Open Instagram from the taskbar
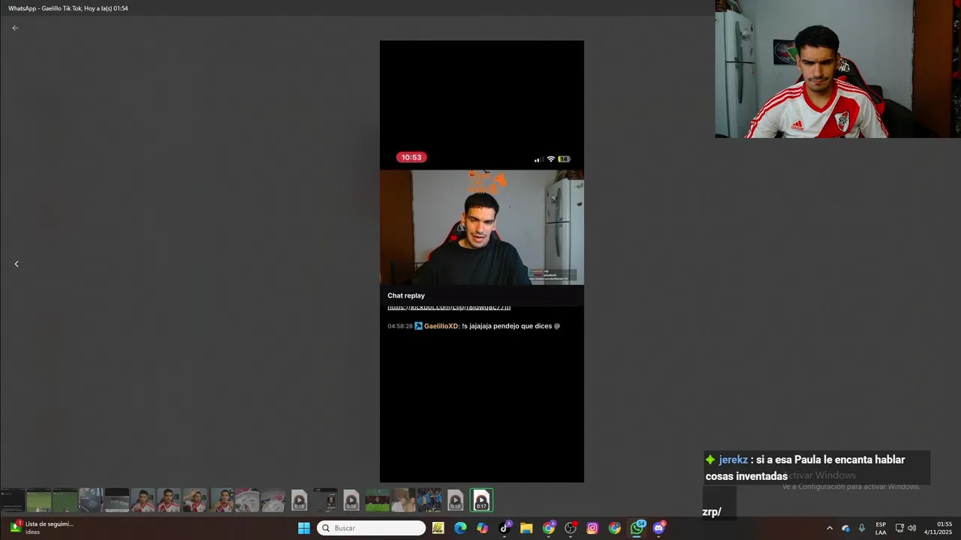Viewport: 961px width, 540px height. click(x=592, y=528)
